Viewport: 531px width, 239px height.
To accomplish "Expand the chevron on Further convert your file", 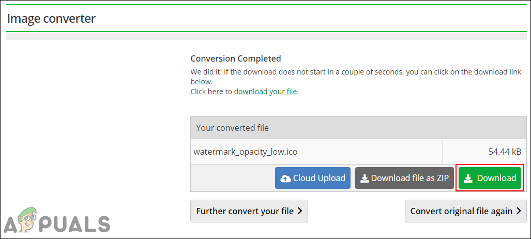I will tap(299, 211).
